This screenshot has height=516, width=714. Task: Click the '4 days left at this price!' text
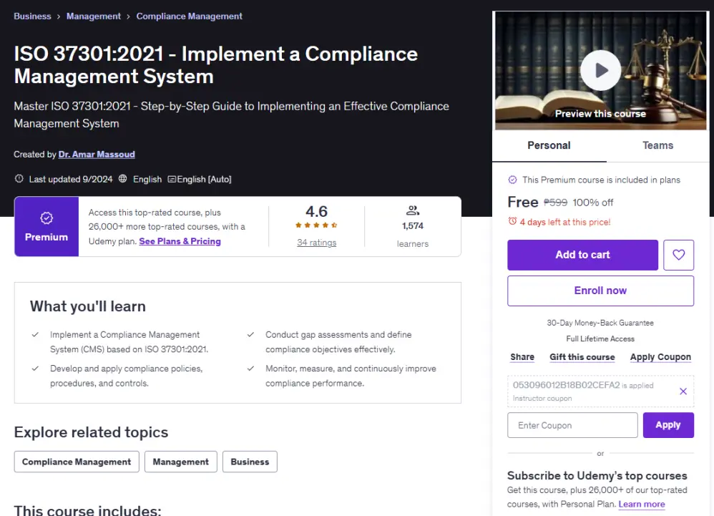(x=565, y=223)
